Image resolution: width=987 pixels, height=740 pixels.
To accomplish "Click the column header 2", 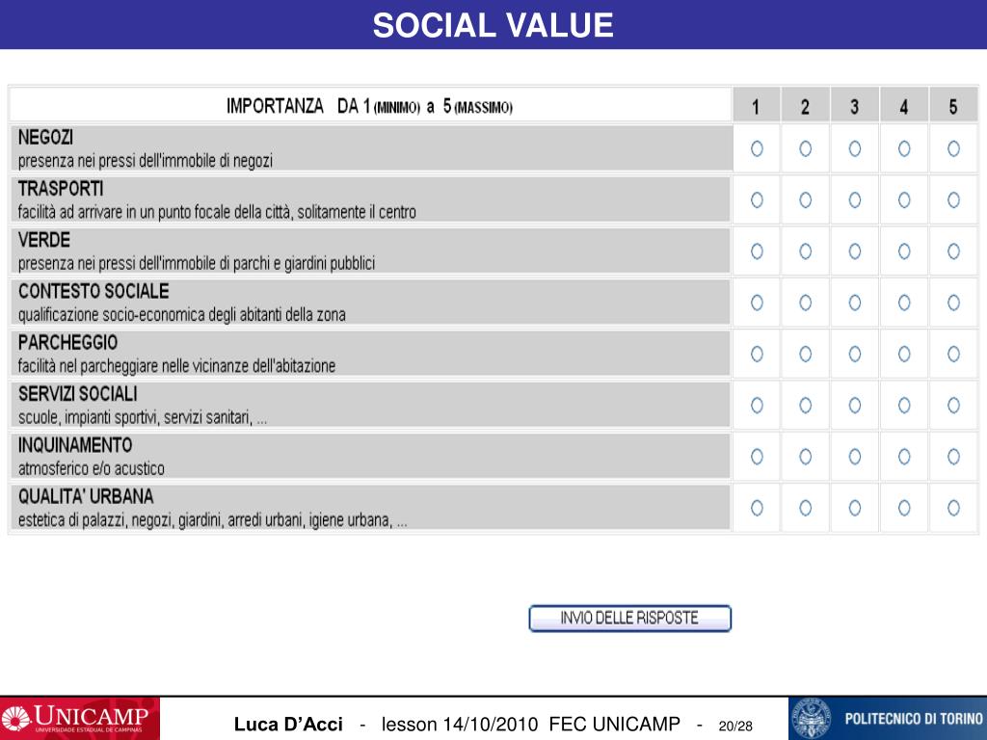I will coord(805,105).
